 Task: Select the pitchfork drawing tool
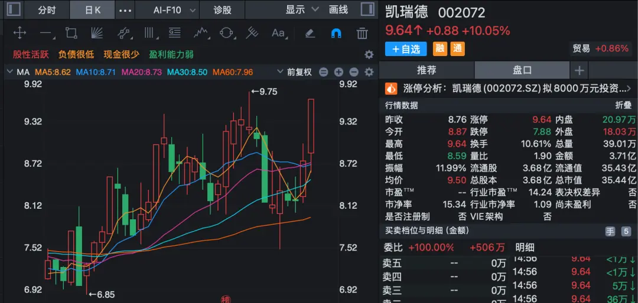point(252,33)
